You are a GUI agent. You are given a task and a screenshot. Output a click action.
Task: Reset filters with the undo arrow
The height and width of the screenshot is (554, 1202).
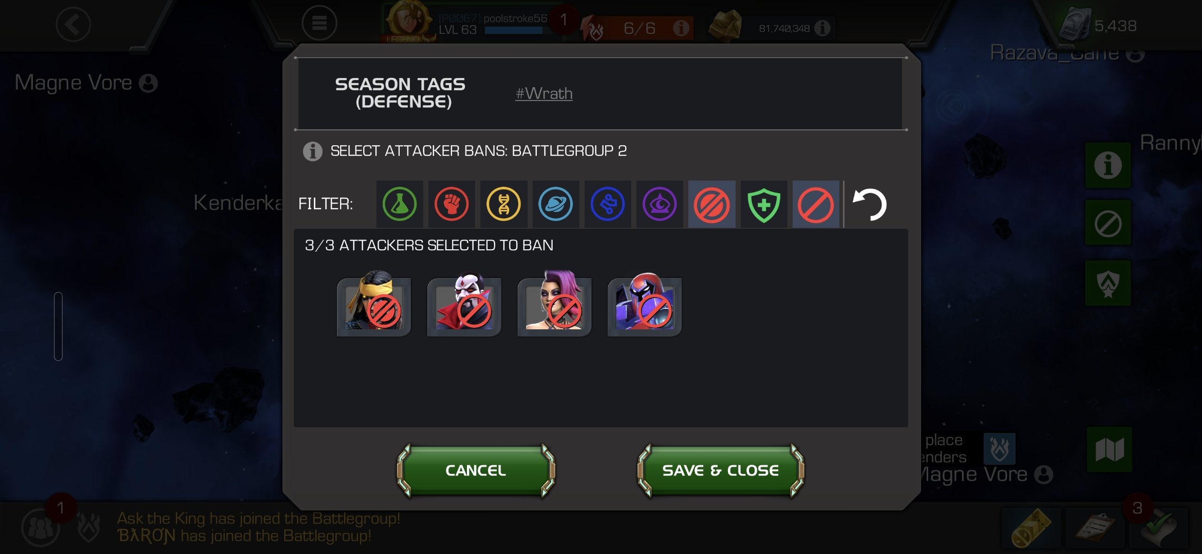[870, 204]
